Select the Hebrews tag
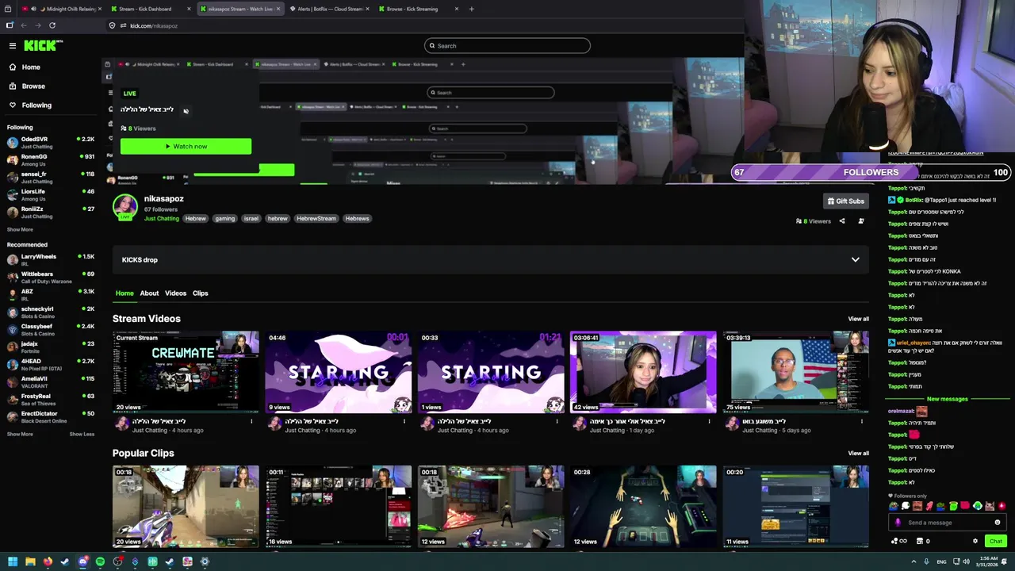1015x571 pixels. [x=357, y=218]
